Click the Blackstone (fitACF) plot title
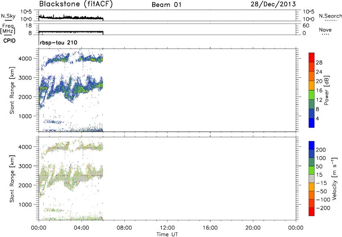The image size is (342, 237). pos(76,4)
